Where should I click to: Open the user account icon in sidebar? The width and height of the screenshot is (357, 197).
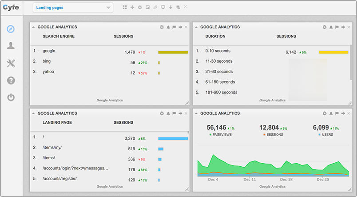[11, 46]
